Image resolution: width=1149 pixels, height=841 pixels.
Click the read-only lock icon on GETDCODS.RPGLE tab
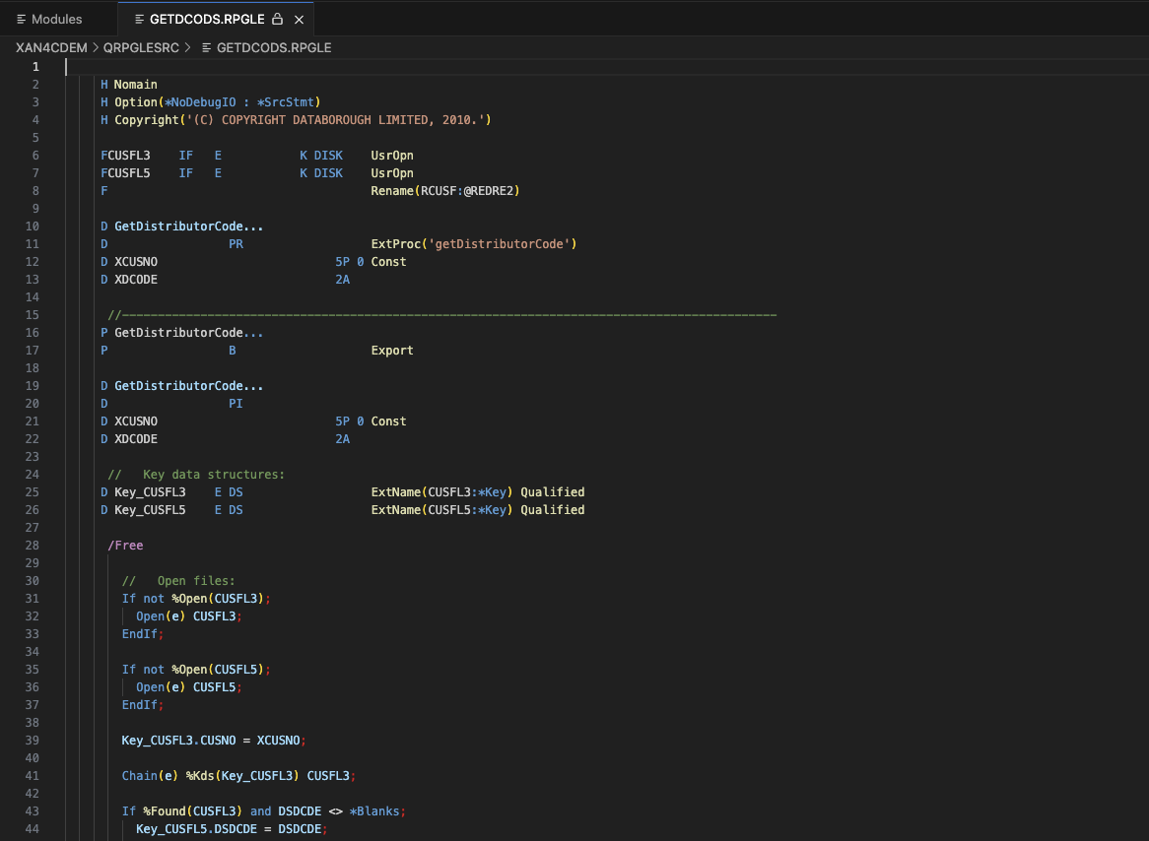(x=278, y=19)
